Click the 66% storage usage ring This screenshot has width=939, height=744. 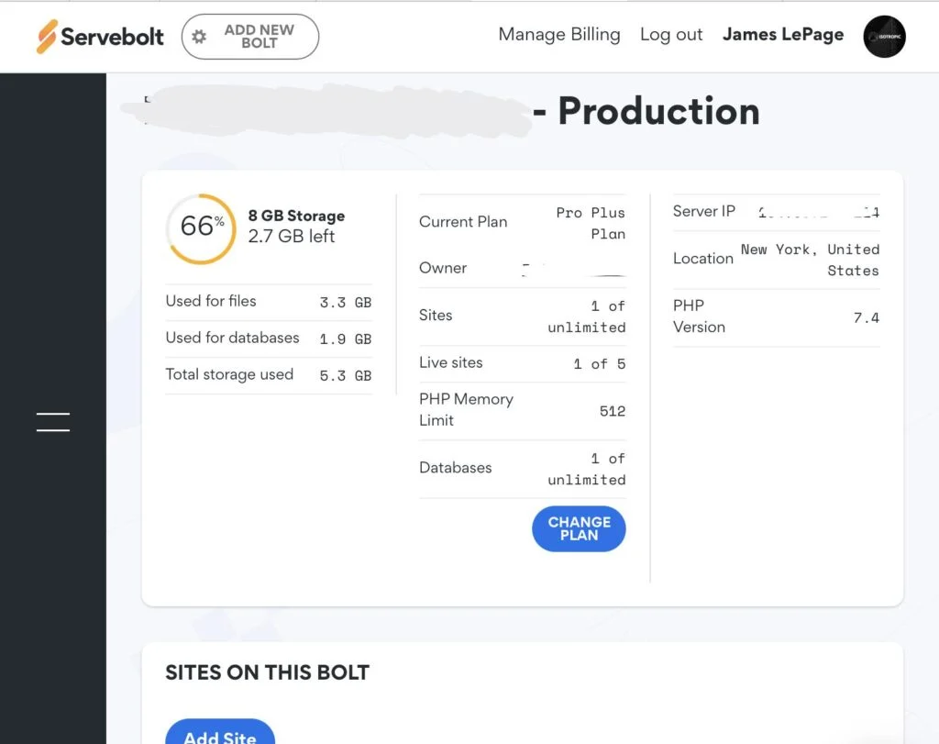202,228
